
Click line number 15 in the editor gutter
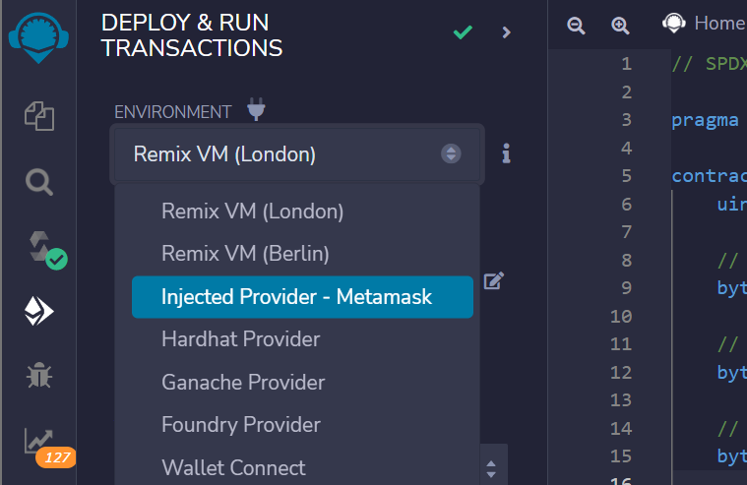click(621, 455)
